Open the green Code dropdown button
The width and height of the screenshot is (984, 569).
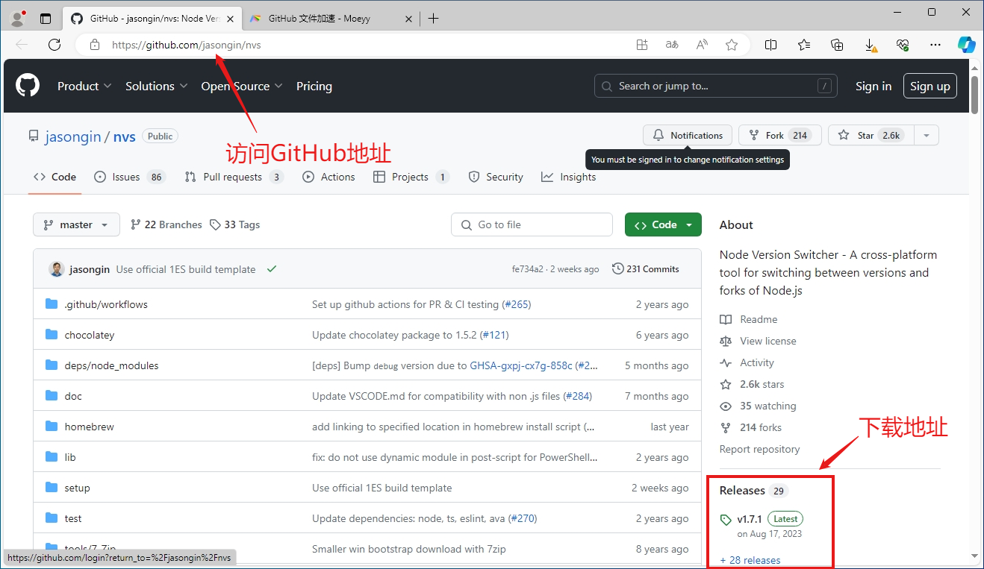point(663,224)
